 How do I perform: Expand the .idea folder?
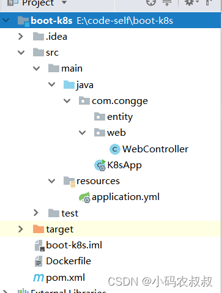[21, 37]
